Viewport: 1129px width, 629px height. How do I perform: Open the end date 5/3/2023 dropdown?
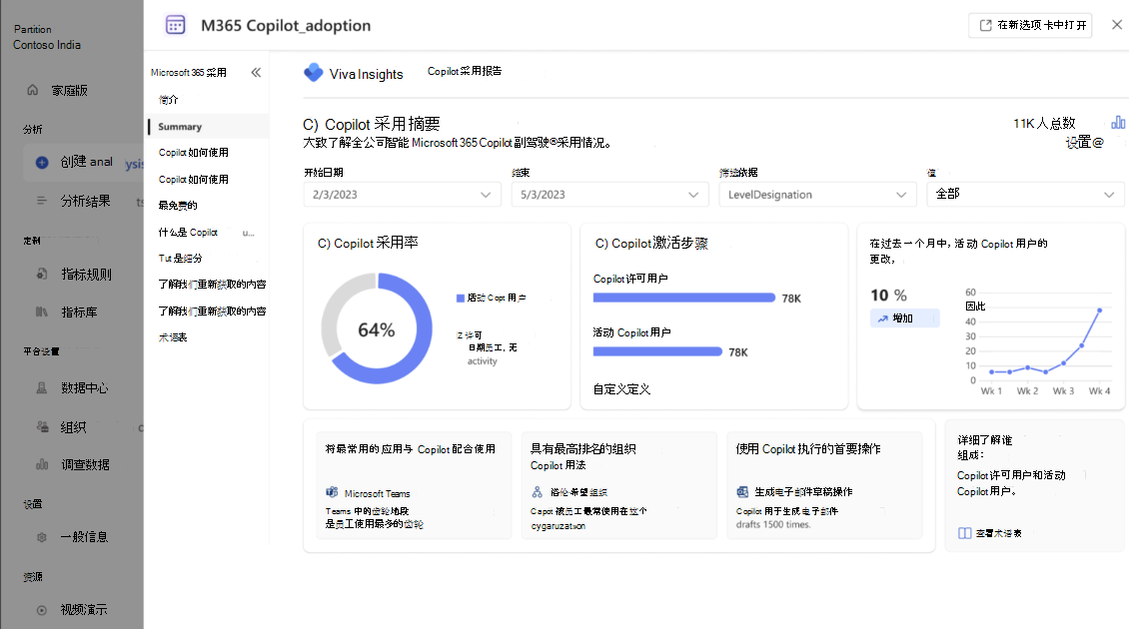609,195
